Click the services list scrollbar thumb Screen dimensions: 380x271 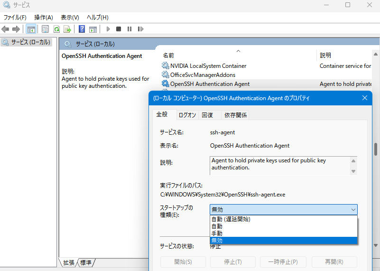pyautogui.click(x=376, y=150)
